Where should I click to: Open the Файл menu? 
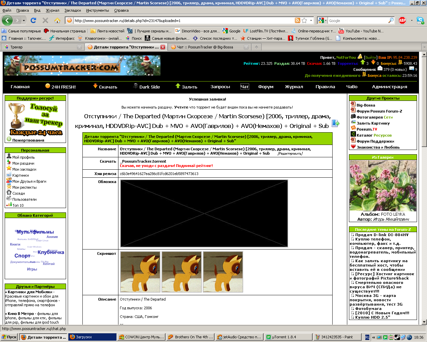coord(7,10)
